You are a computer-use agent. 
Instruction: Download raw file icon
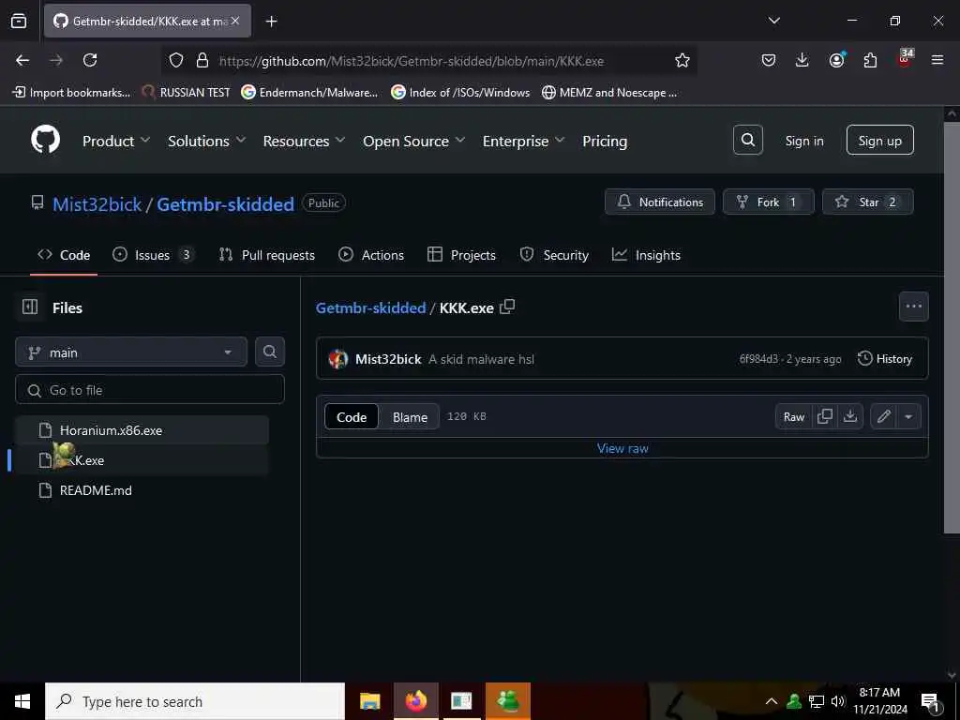pos(849,416)
